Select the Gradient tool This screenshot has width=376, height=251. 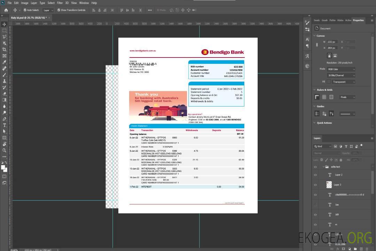pos(4,100)
